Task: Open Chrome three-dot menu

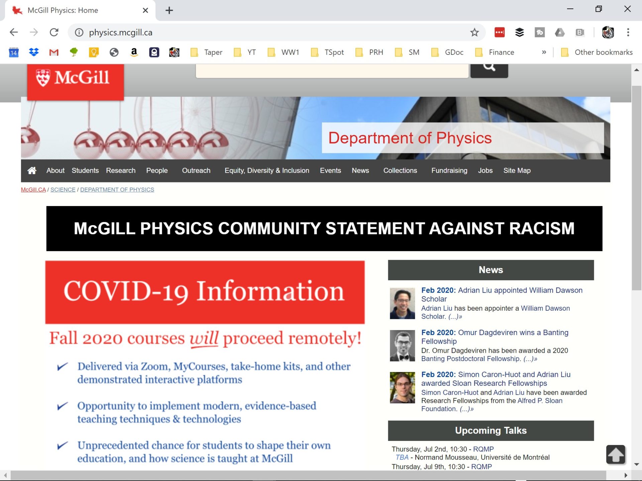Action: pyautogui.click(x=628, y=32)
